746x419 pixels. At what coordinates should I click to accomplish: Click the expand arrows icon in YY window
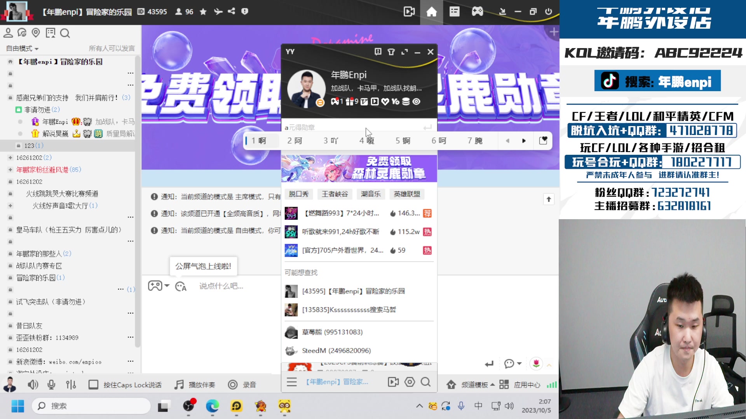pyautogui.click(x=404, y=52)
